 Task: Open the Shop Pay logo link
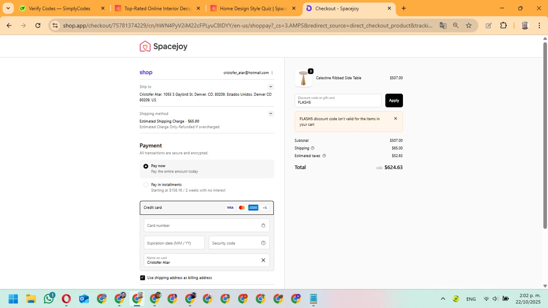146,72
